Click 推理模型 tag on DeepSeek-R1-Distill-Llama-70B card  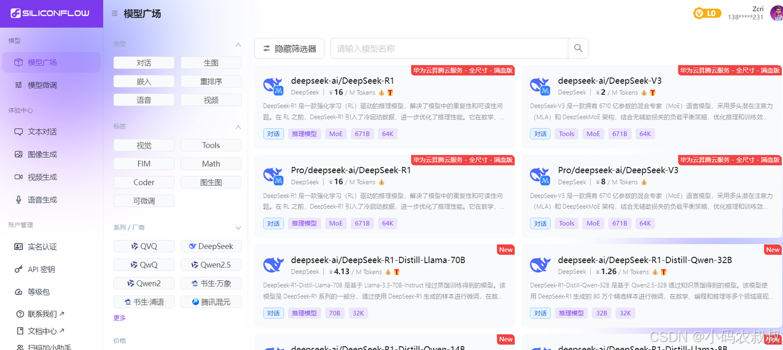(305, 313)
